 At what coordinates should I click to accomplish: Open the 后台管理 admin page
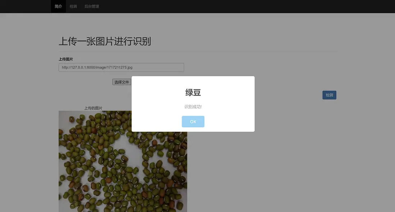(91, 6)
